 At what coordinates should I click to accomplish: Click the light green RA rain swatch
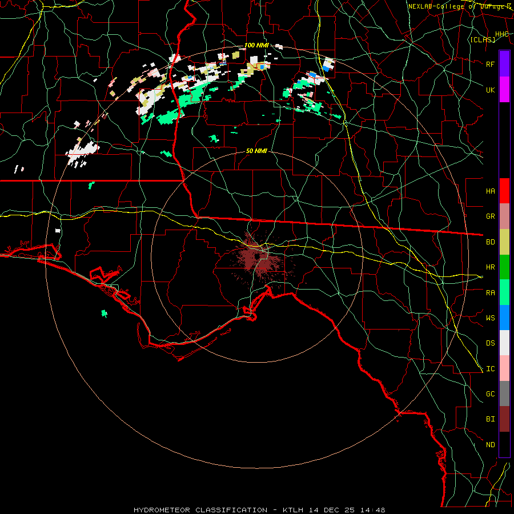click(504, 292)
